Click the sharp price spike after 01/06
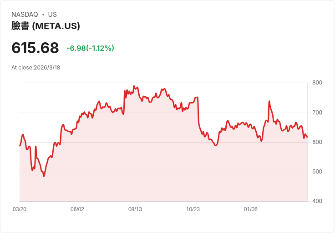335x233 pixels. 269,101
